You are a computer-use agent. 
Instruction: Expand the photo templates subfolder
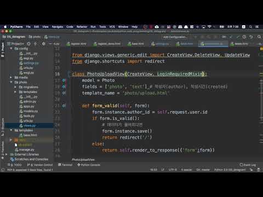(15, 92)
